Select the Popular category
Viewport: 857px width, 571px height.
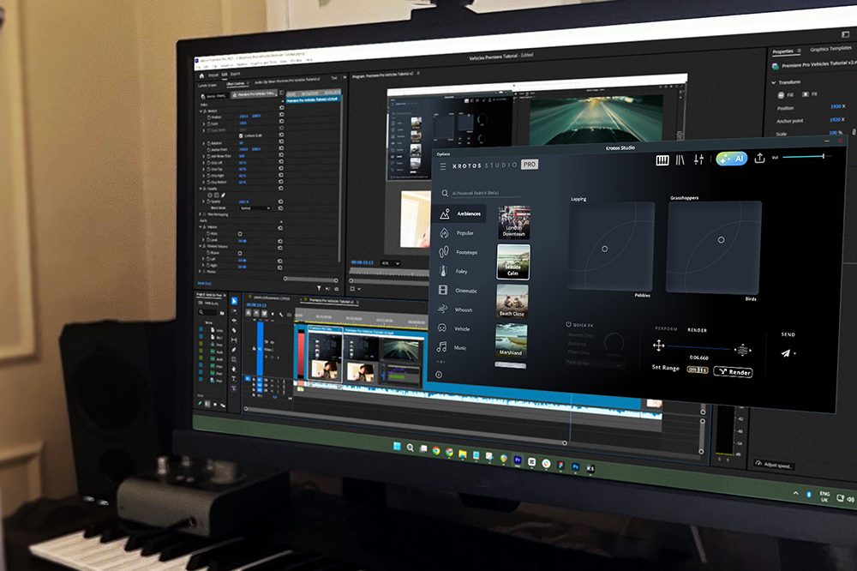coord(458,233)
